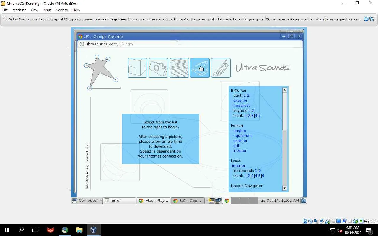Click the VirtualBox display status icon
Viewport: 378px width, 236px height.
[x=339, y=221]
